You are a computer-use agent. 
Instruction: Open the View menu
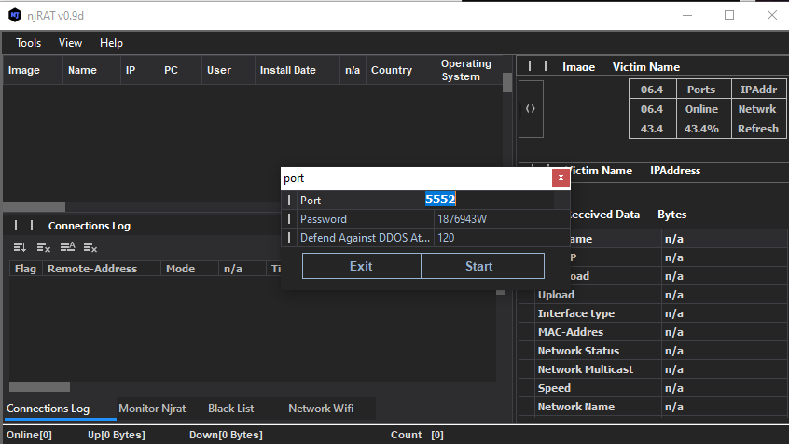tap(71, 43)
